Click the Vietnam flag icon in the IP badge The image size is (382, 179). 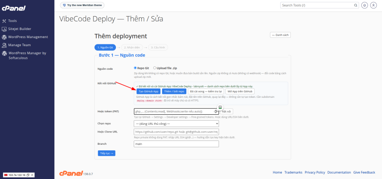tap(6, 175)
